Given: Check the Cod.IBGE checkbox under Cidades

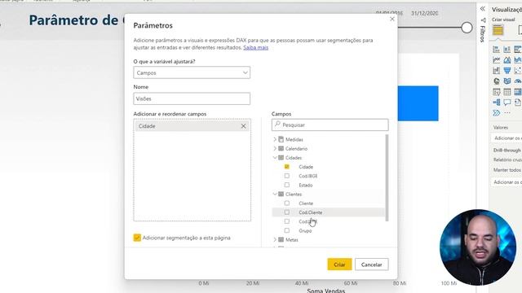Looking at the screenshot, I should [286, 176].
